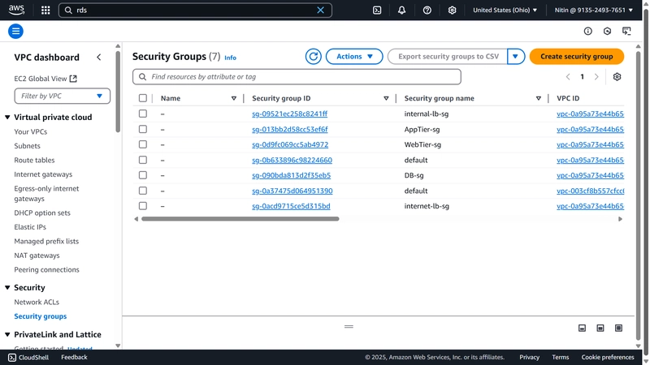Open Route tables in the sidebar

pos(34,160)
